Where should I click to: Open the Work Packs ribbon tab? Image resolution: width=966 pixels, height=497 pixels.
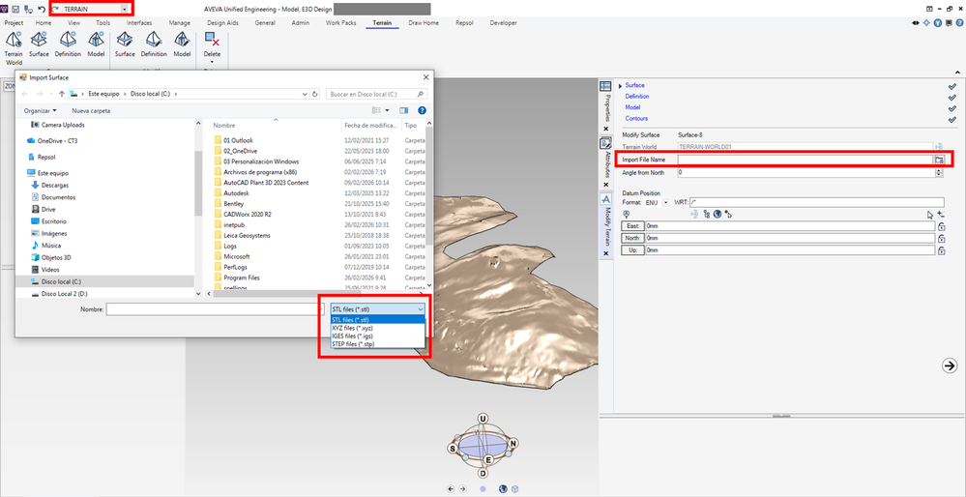coord(341,23)
